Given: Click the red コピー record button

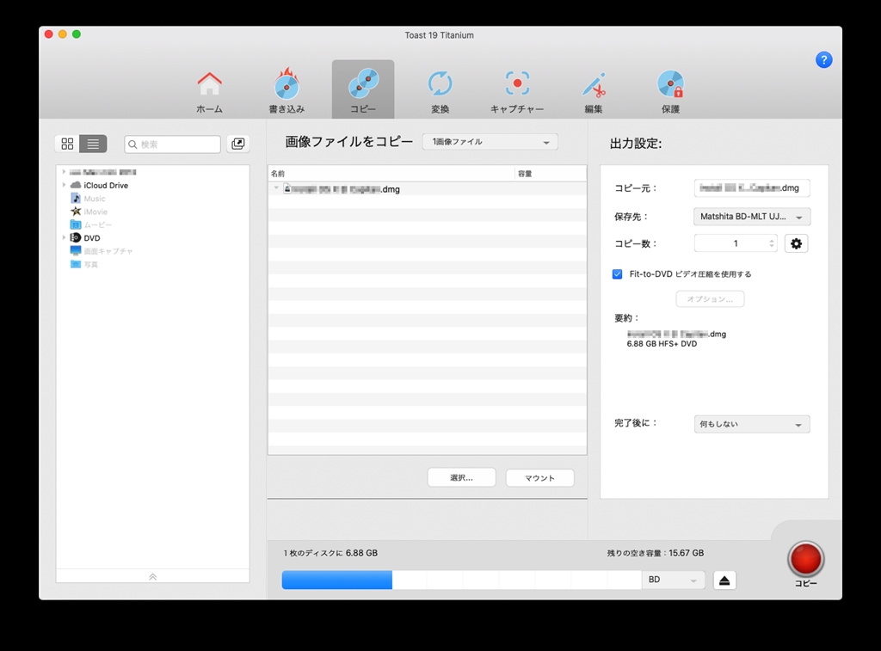Looking at the screenshot, I should [805, 560].
